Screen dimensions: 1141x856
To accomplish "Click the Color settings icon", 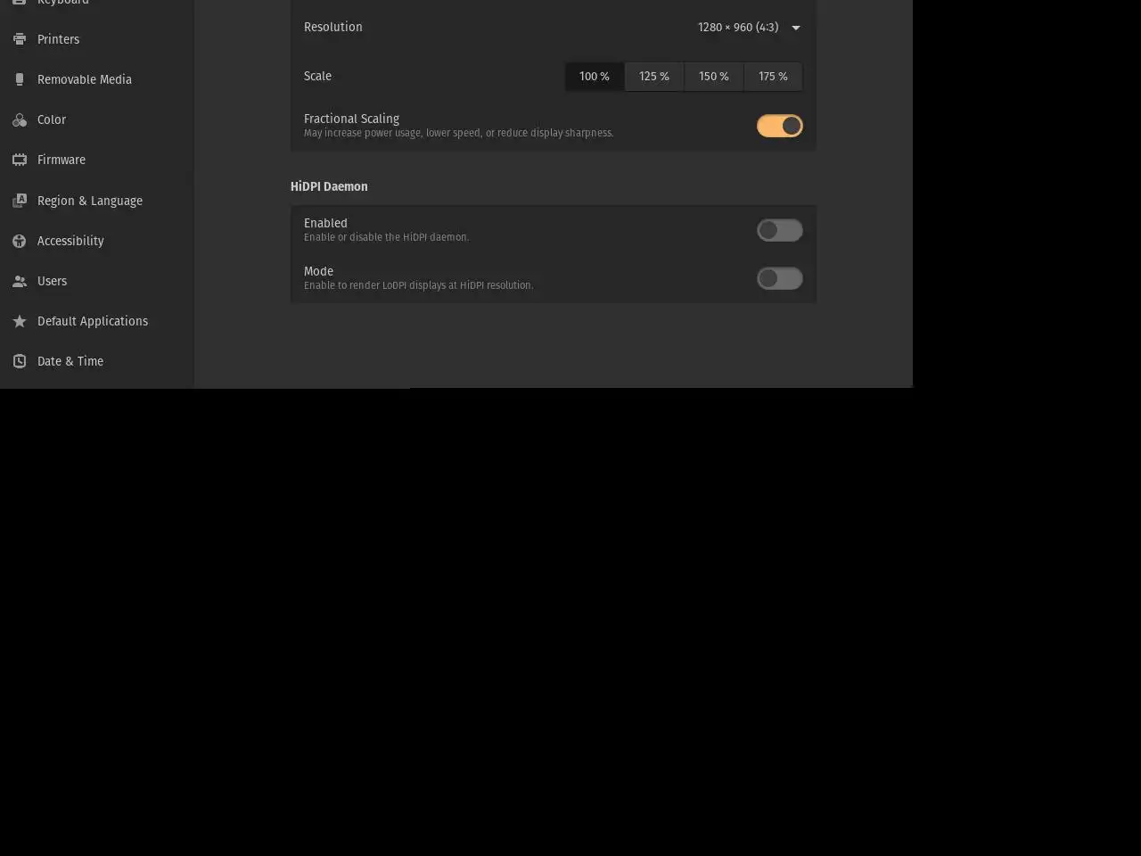I will point(20,119).
